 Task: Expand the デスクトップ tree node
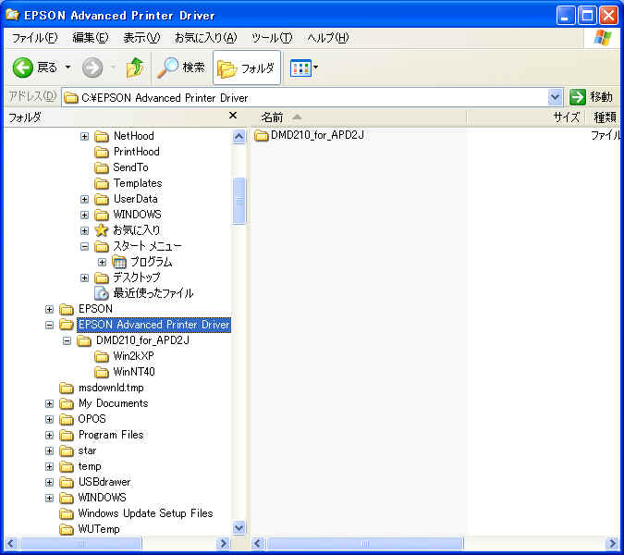[x=84, y=277]
